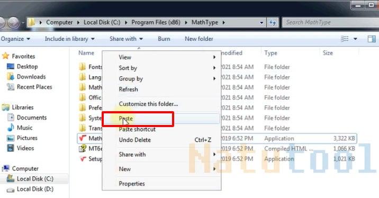Open the View submenu in context menu
Image resolution: width=379 pixels, height=198 pixels.
pos(161,57)
